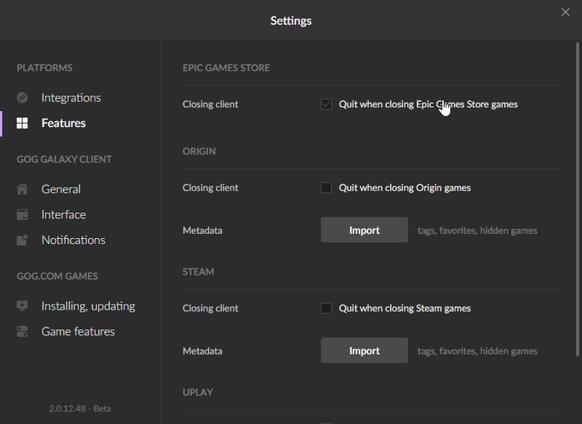Import Origin metadata
This screenshot has height=424, width=582.
pos(364,231)
